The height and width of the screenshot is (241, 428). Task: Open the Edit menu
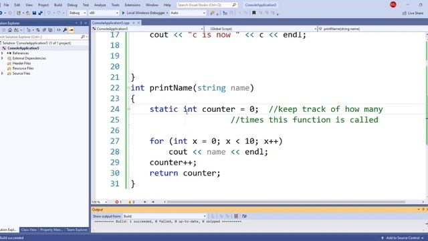click(17, 5)
